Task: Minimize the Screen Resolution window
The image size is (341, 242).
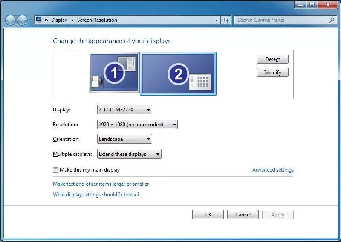Action: (x=301, y=5)
